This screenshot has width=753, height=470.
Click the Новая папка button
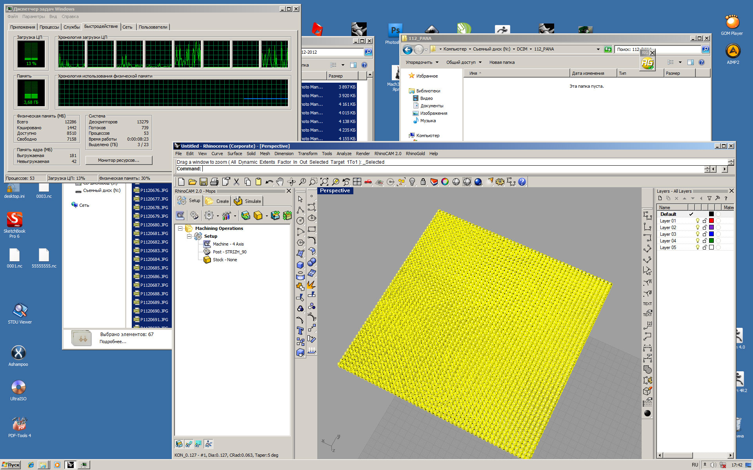click(x=502, y=62)
